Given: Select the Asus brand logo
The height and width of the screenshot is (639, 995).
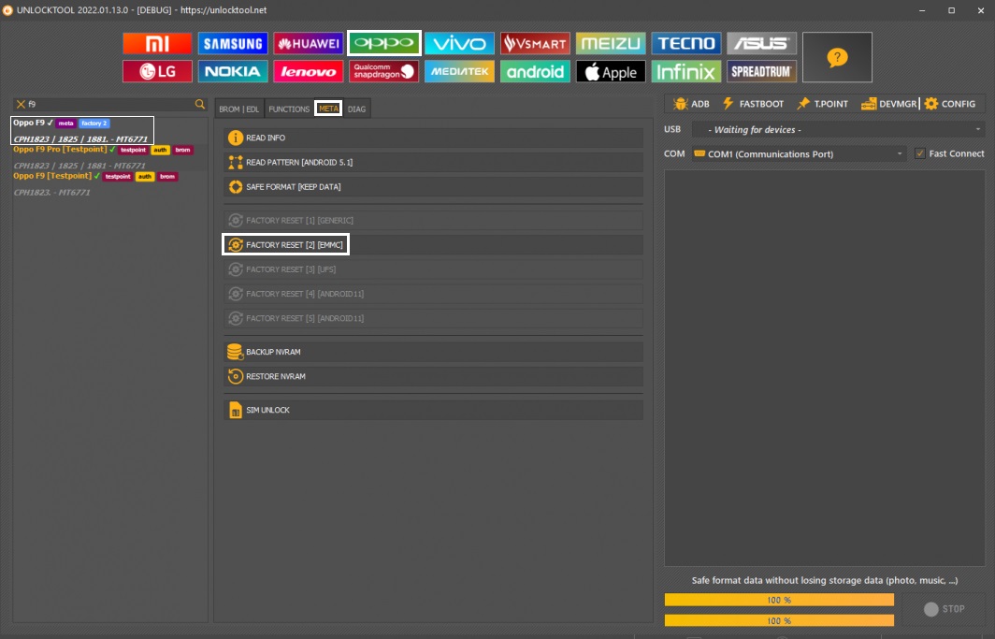Looking at the screenshot, I should tap(761, 43).
